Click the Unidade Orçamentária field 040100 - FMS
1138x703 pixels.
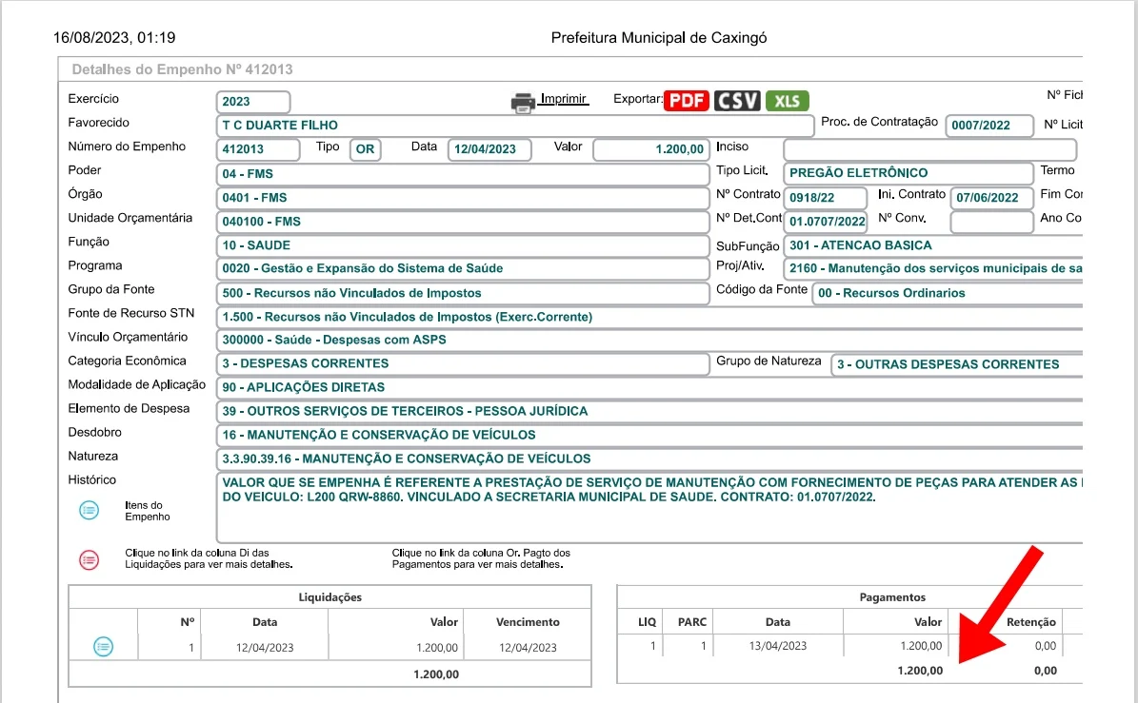[x=462, y=222]
